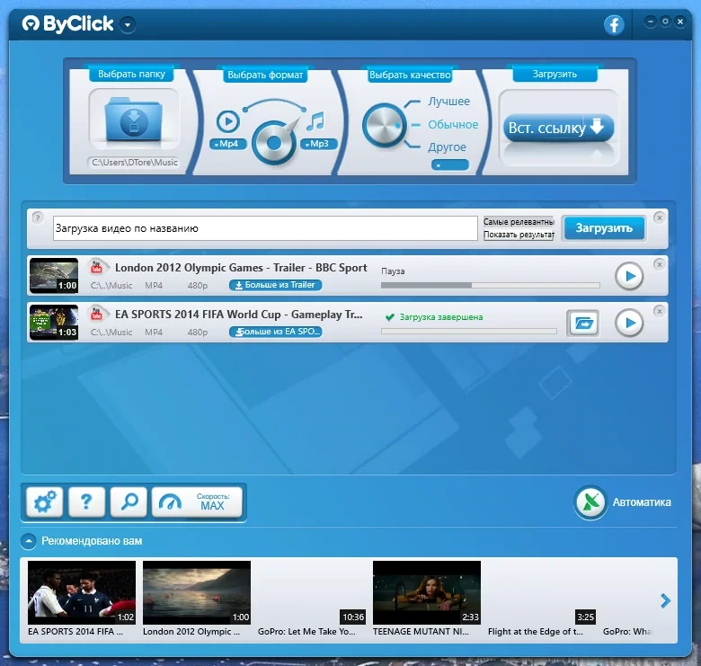Open EA SPORTS 2014 FIFA download thumbnail
This screenshot has width=701, height=666.
pyautogui.click(x=54, y=323)
